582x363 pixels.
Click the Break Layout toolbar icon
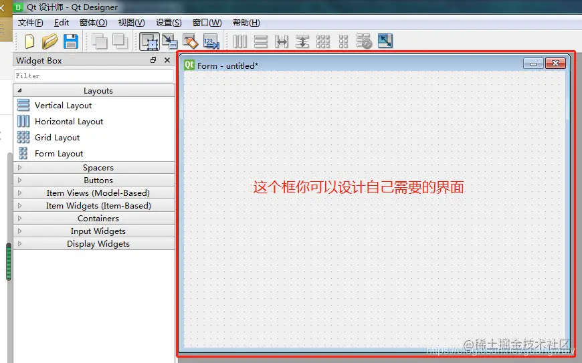point(364,41)
